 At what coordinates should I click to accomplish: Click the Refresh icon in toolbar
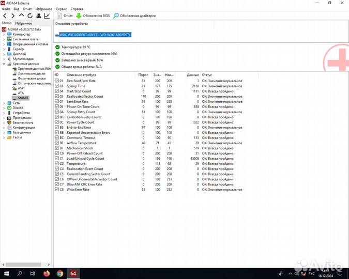point(29,16)
